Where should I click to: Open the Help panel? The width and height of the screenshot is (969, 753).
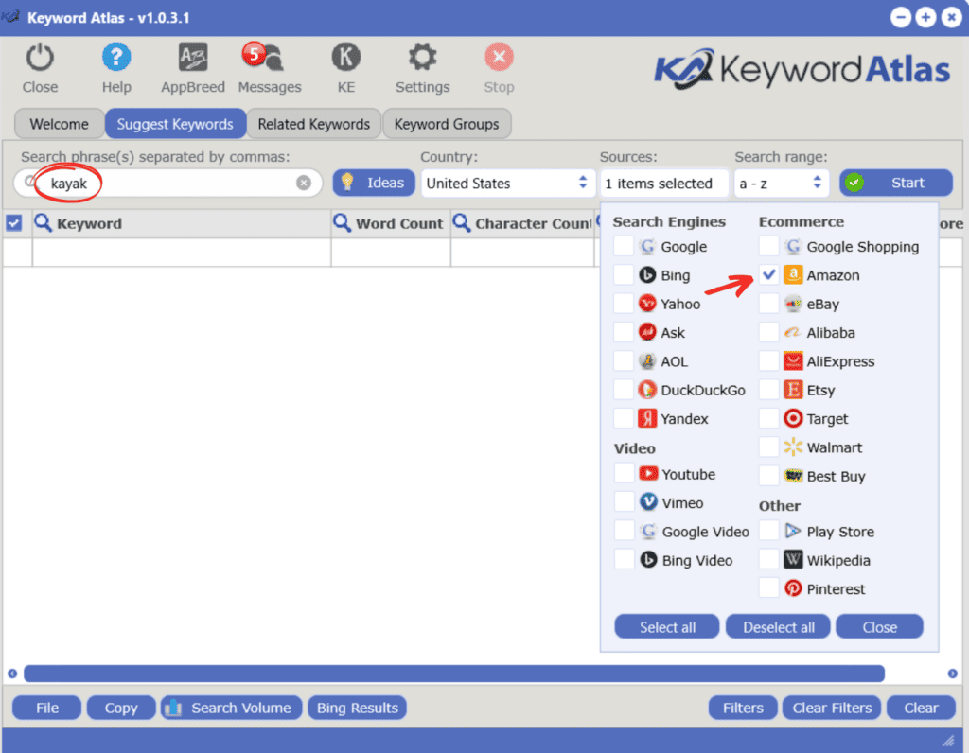pos(116,66)
